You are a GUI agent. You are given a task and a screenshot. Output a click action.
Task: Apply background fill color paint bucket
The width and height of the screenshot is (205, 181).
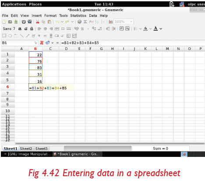145,28
